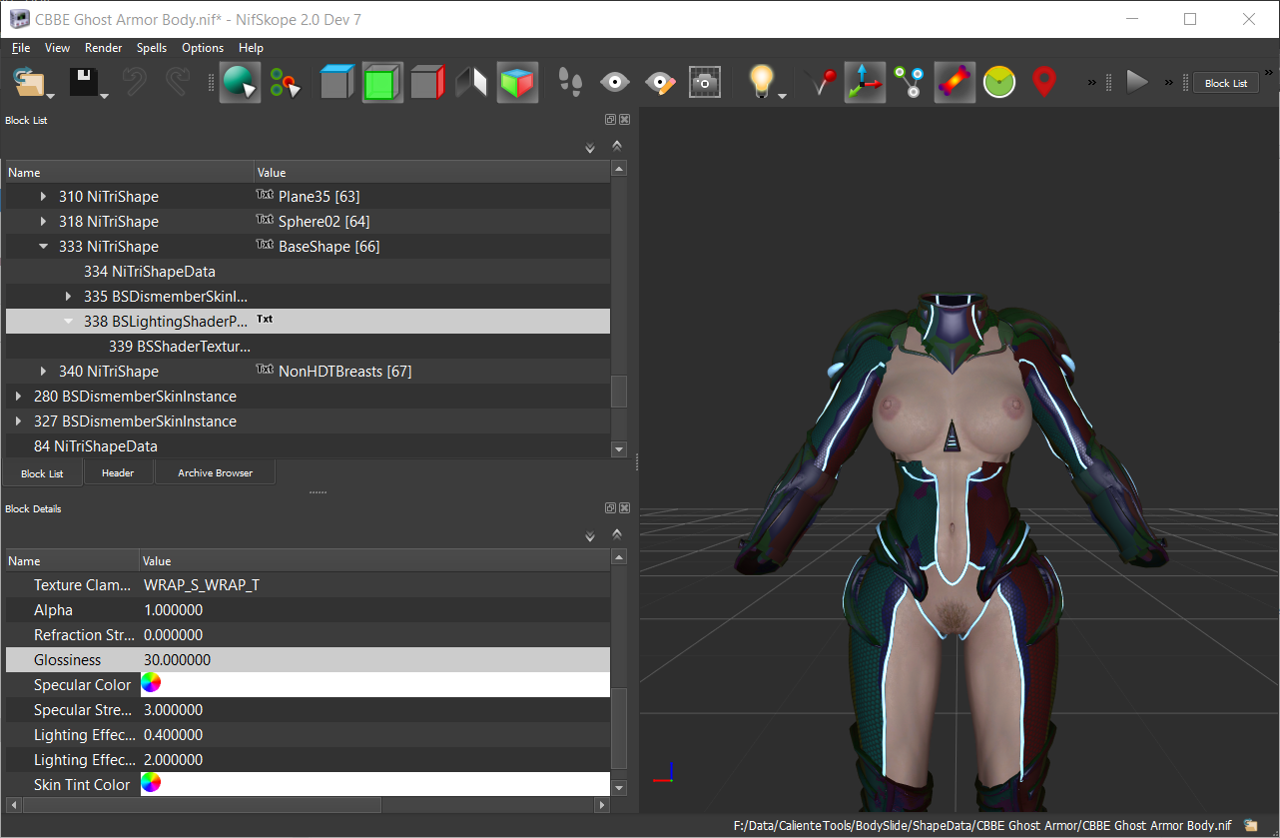This screenshot has height=838, width=1280.
Task: Toggle the axes display button
Action: [865, 83]
